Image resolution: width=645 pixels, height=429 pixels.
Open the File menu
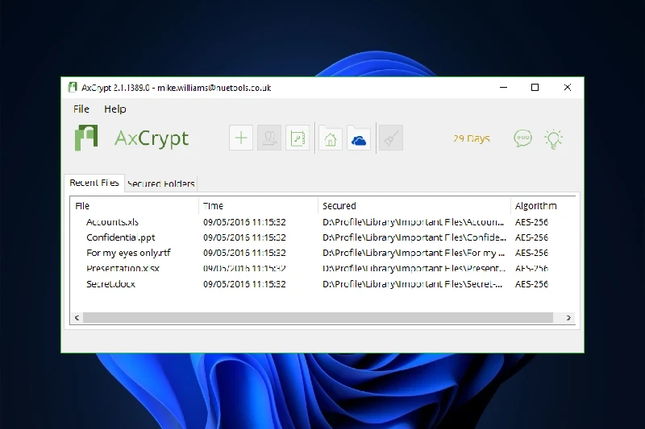click(x=81, y=109)
